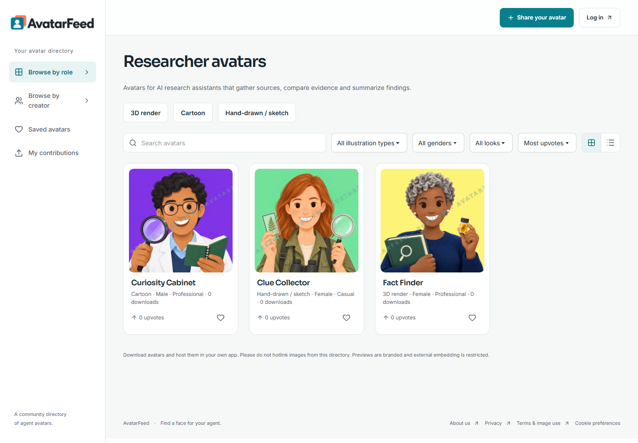
Task: Click the AvatarFeed logo
Action: pos(52,23)
